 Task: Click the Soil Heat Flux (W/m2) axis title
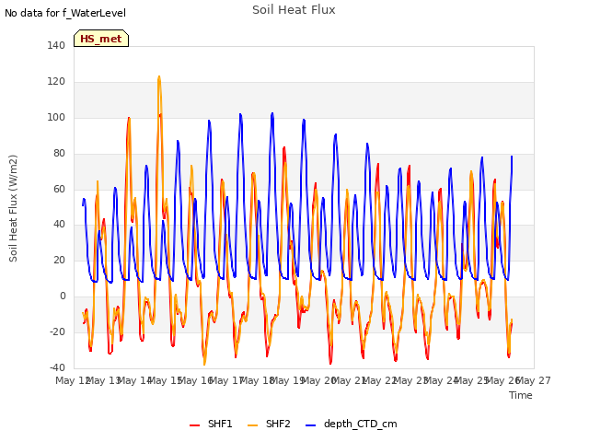click(x=13, y=208)
